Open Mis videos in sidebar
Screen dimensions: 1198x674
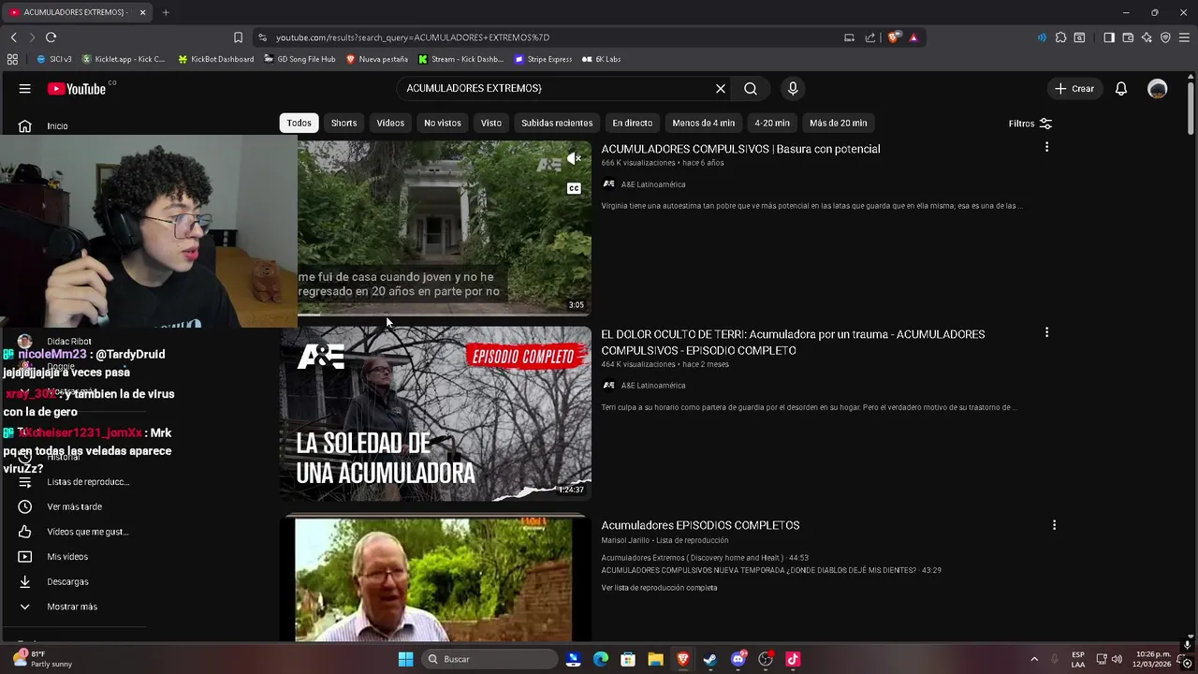tap(73, 557)
